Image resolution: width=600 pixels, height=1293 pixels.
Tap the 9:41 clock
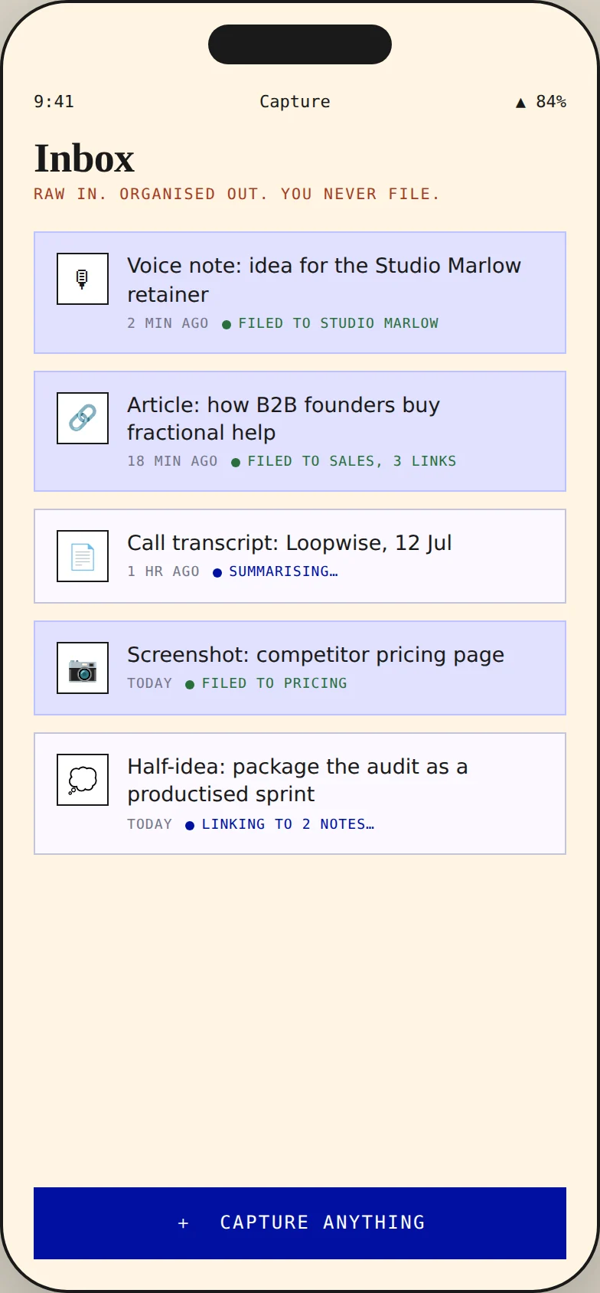(x=54, y=102)
